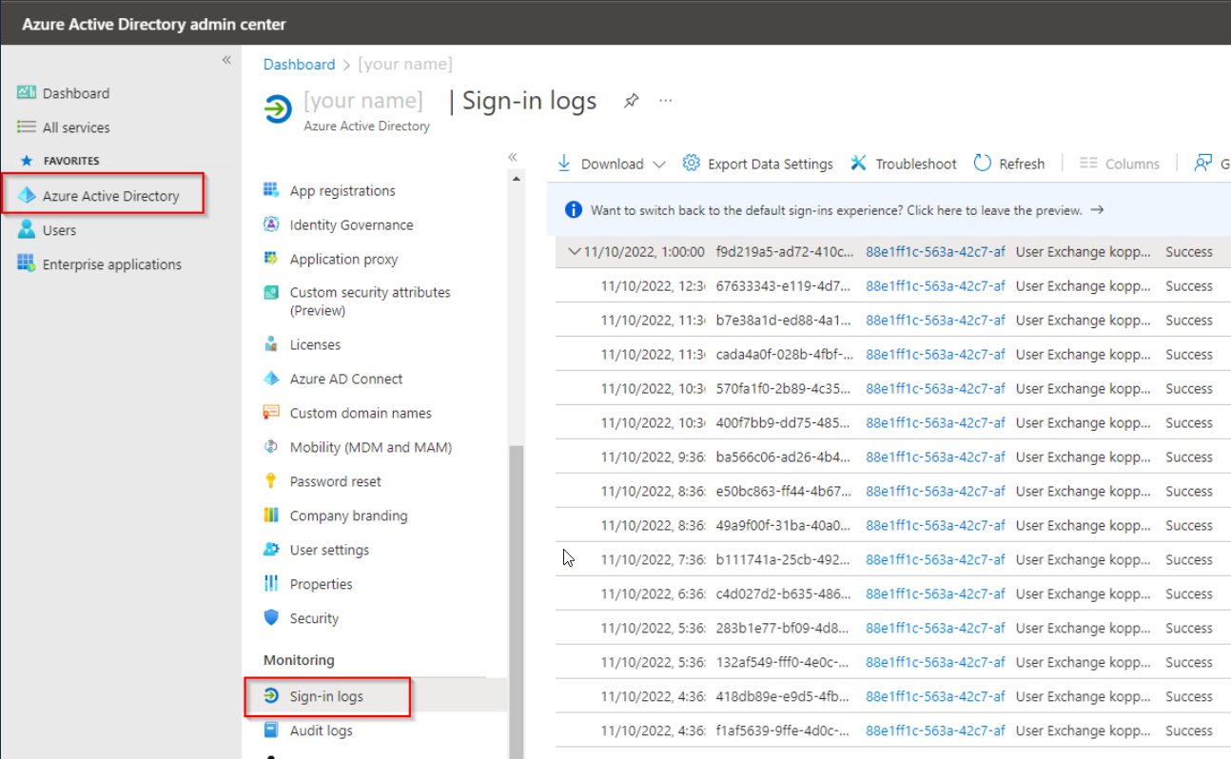Click Success status in ba566c06-ad26 row
This screenshot has width=1231, height=759.
point(1189,457)
